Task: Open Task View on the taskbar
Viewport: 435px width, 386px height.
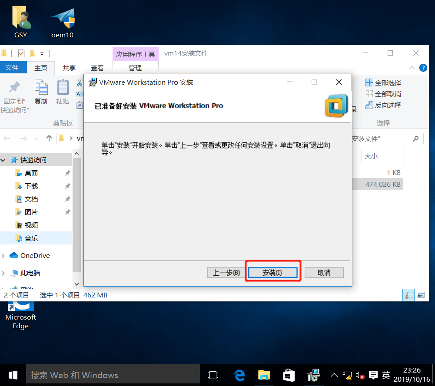Action: click(x=213, y=375)
